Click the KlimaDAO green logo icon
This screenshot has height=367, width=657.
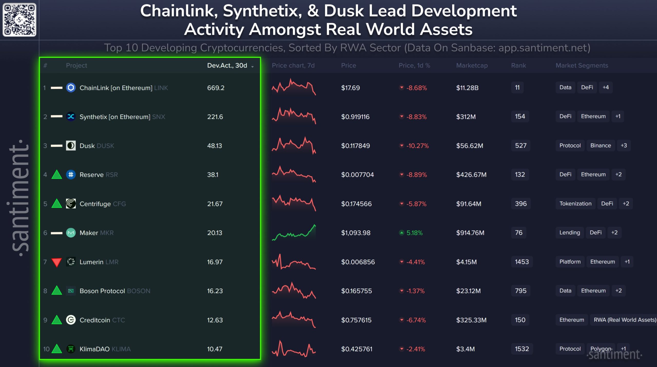coord(71,349)
